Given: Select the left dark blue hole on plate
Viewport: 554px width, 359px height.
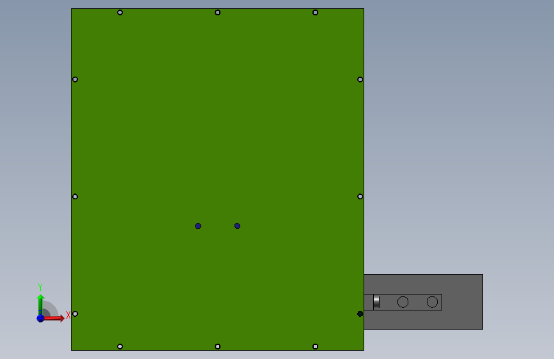Looking at the screenshot, I should point(198,225).
